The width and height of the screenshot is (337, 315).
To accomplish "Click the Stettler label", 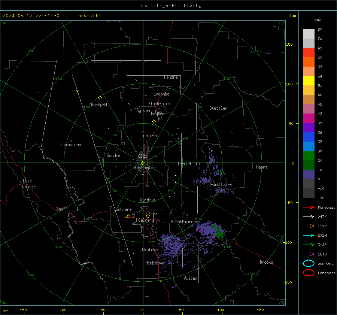I will (x=218, y=108).
